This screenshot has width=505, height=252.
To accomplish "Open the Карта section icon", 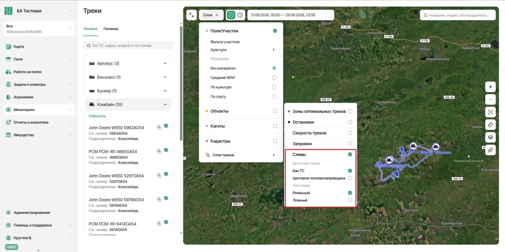I will (x=8, y=47).
